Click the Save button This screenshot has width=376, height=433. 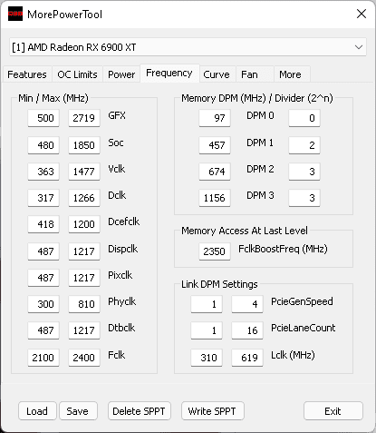[x=78, y=411]
